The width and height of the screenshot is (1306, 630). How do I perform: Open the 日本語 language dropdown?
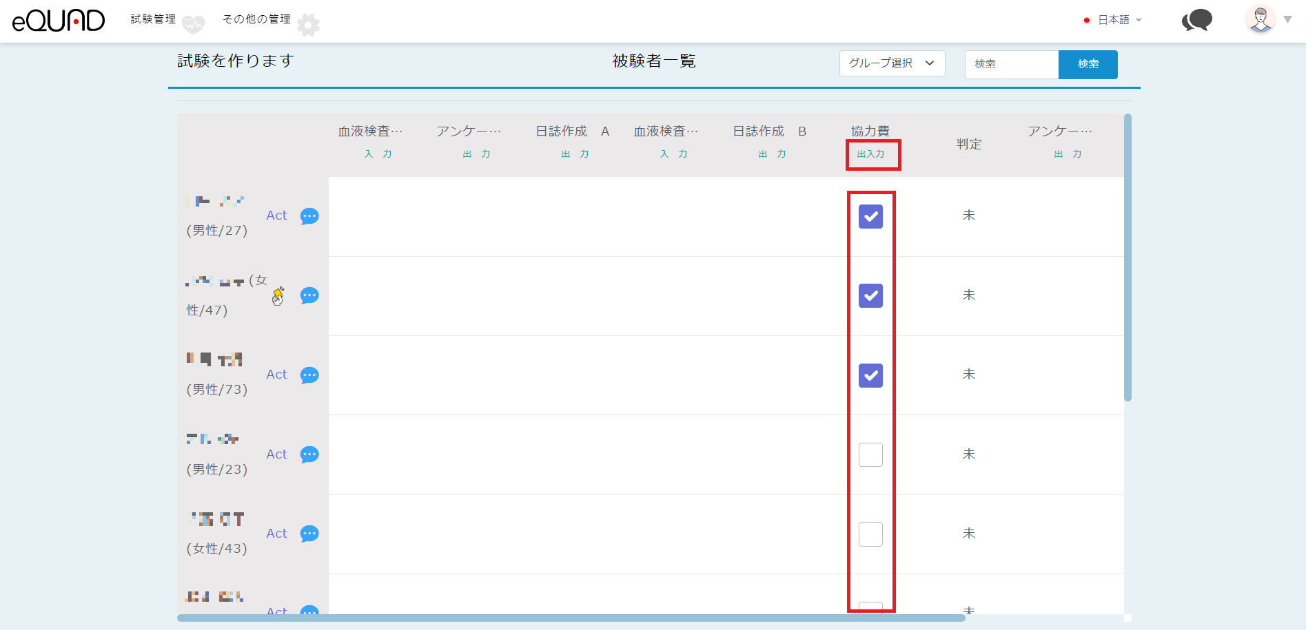(1113, 20)
